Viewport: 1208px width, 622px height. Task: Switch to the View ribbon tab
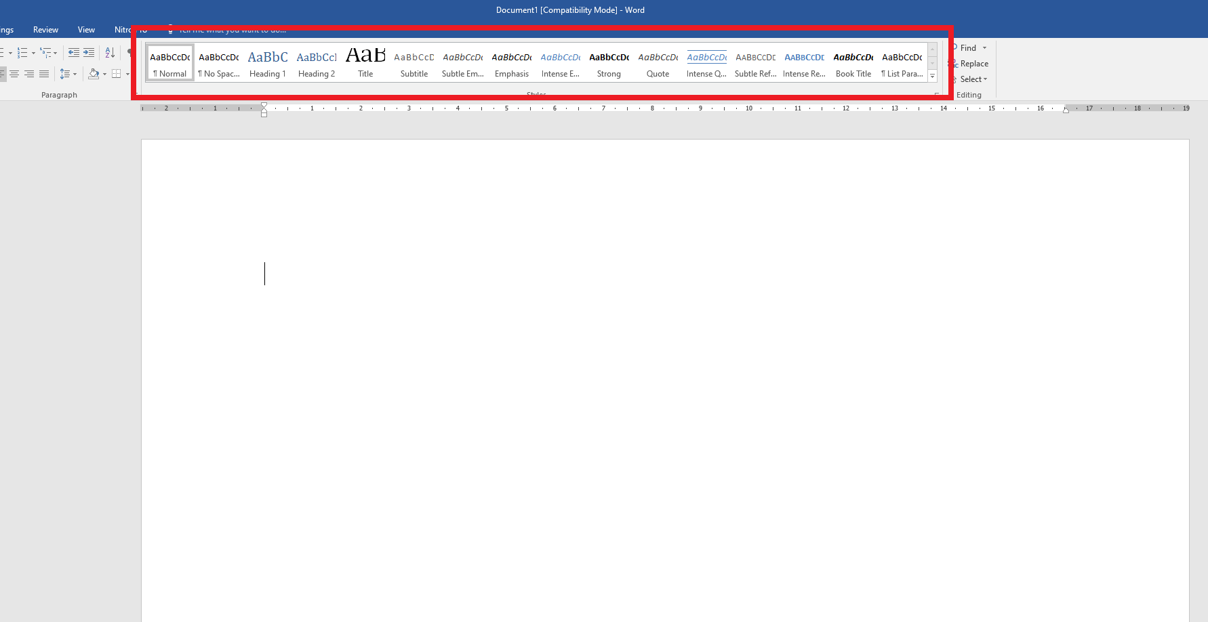tap(86, 30)
